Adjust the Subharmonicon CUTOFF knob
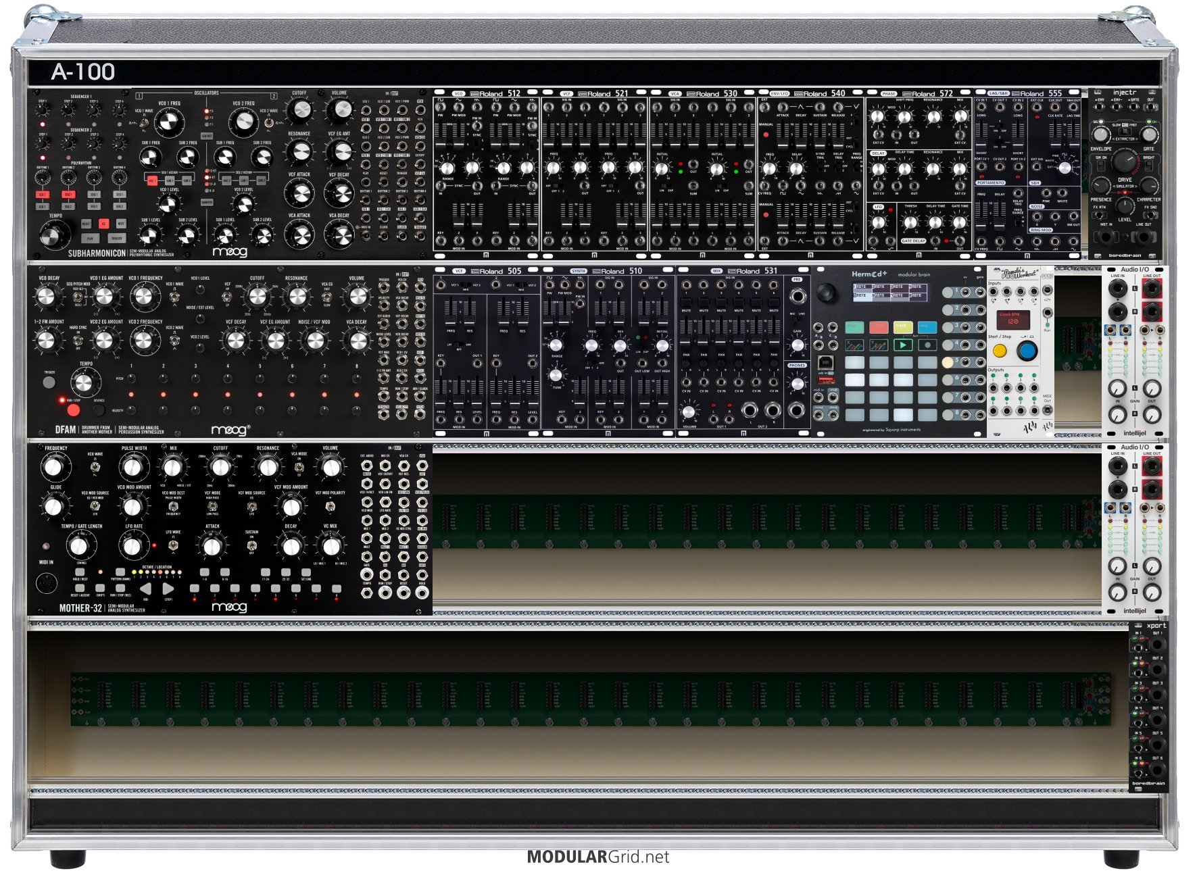This screenshot has width=1197, height=871. click(x=299, y=109)
